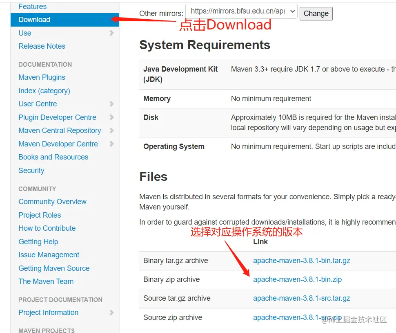The height and width of the screenshot is (333, 396).
Task: Expand Maven Developer Centre chevron
Action: [x=111, y=144]
